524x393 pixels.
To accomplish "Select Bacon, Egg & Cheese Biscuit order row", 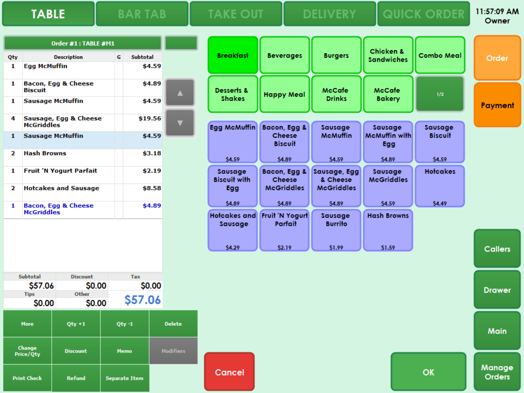I will (x=83, y=88).
